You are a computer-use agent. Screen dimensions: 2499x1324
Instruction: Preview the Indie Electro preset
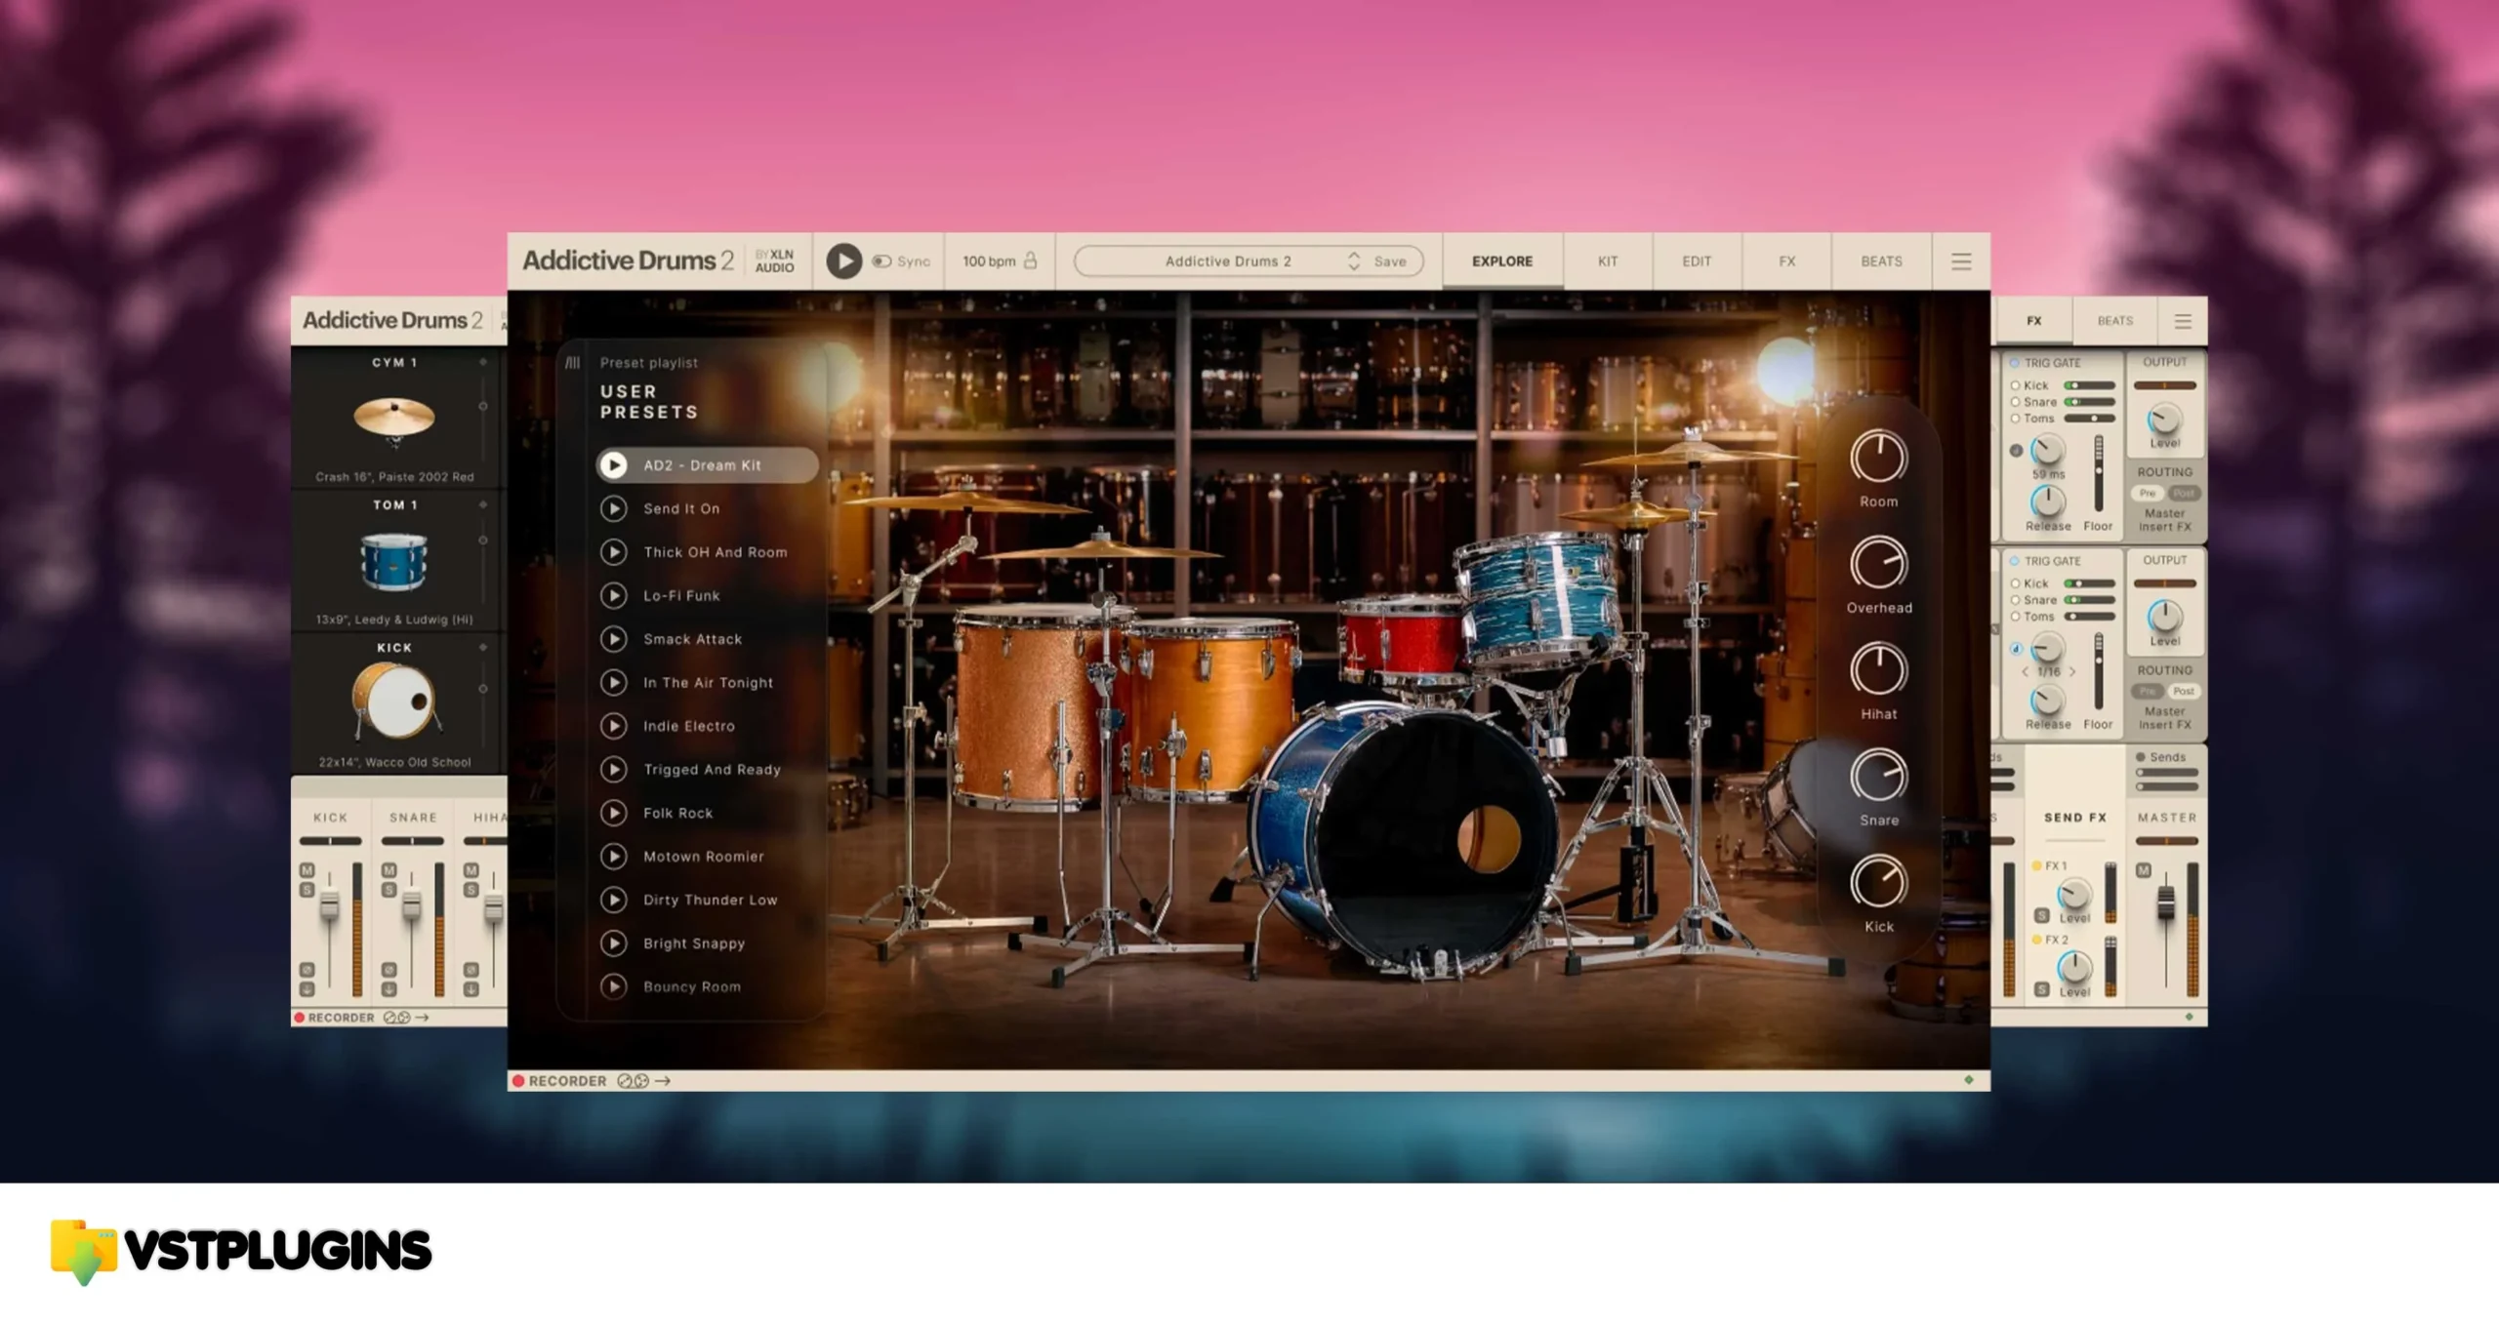click(613, 726)
